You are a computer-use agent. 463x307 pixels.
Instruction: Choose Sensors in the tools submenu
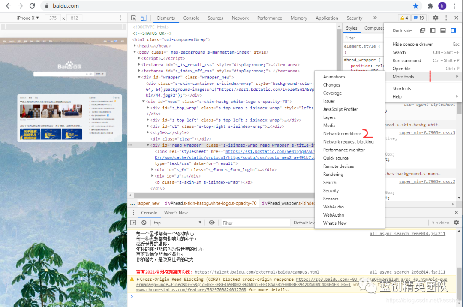(331, 199)
